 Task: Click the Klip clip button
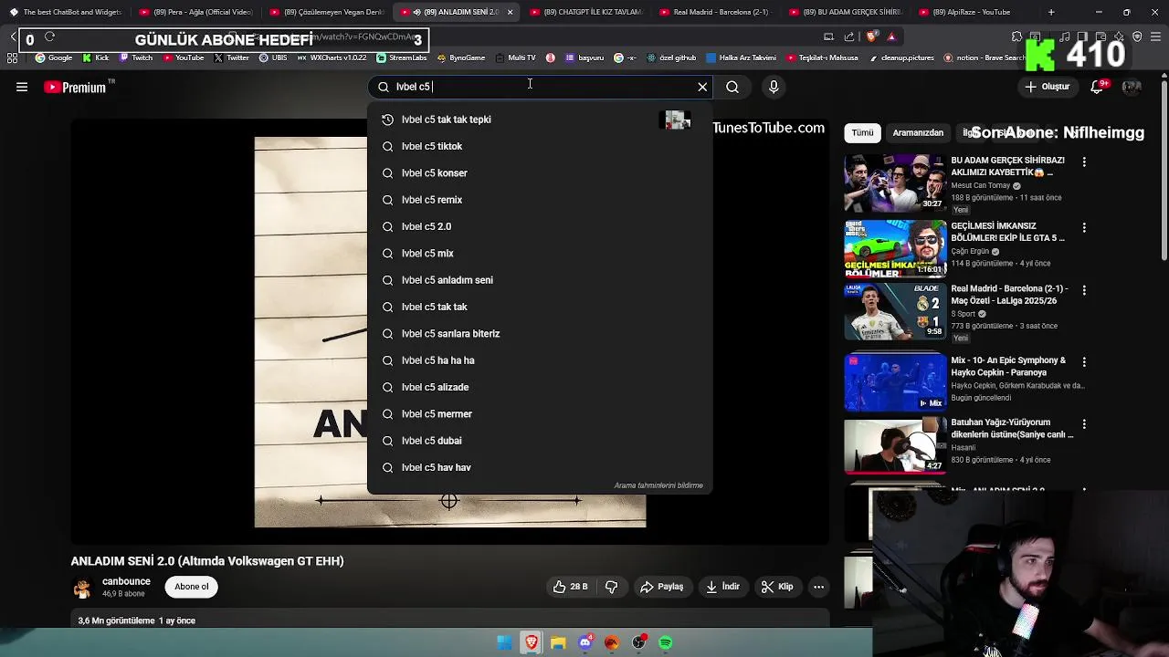[x=777, y=587]
